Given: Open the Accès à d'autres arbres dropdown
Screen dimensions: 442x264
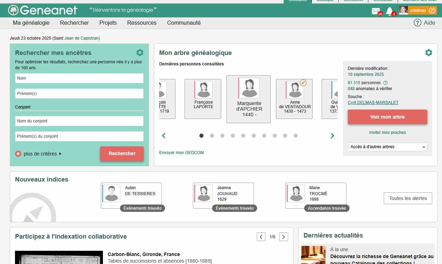Looking at the screenshot, I should point(387,147).
